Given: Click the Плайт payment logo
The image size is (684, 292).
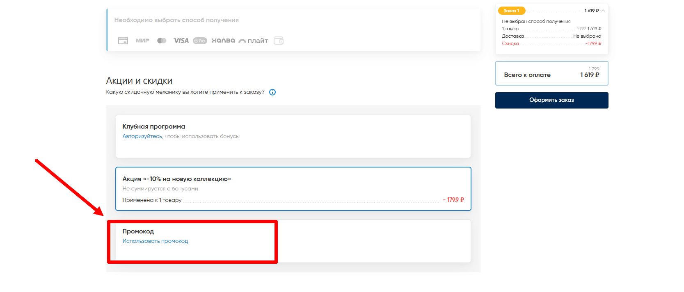Looking at the screenshot, I should tap(253, 41).
